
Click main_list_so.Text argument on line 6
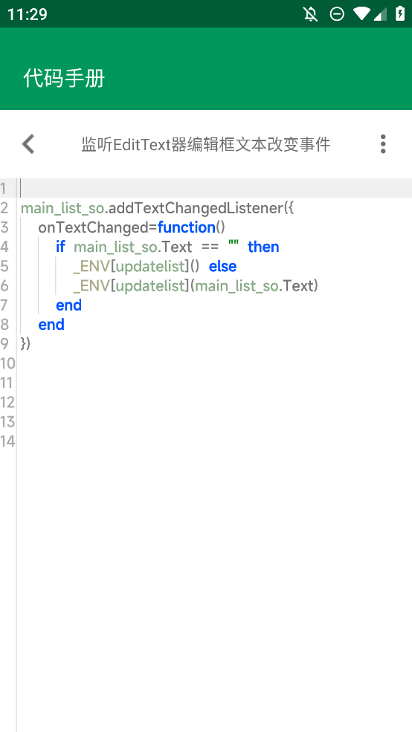tap(254, 285)
